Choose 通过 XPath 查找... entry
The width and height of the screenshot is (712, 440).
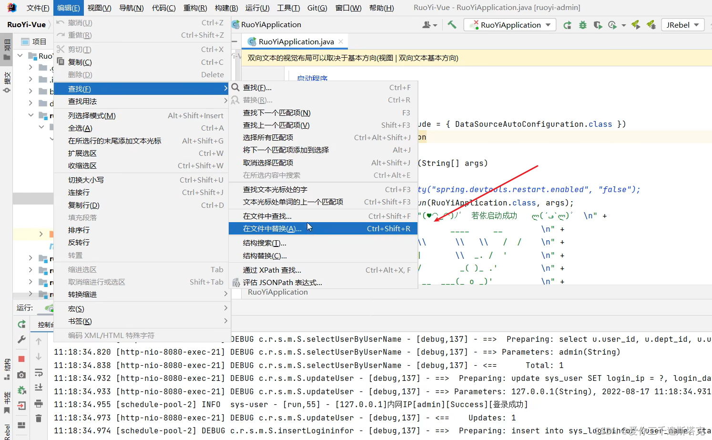(323, 270)
